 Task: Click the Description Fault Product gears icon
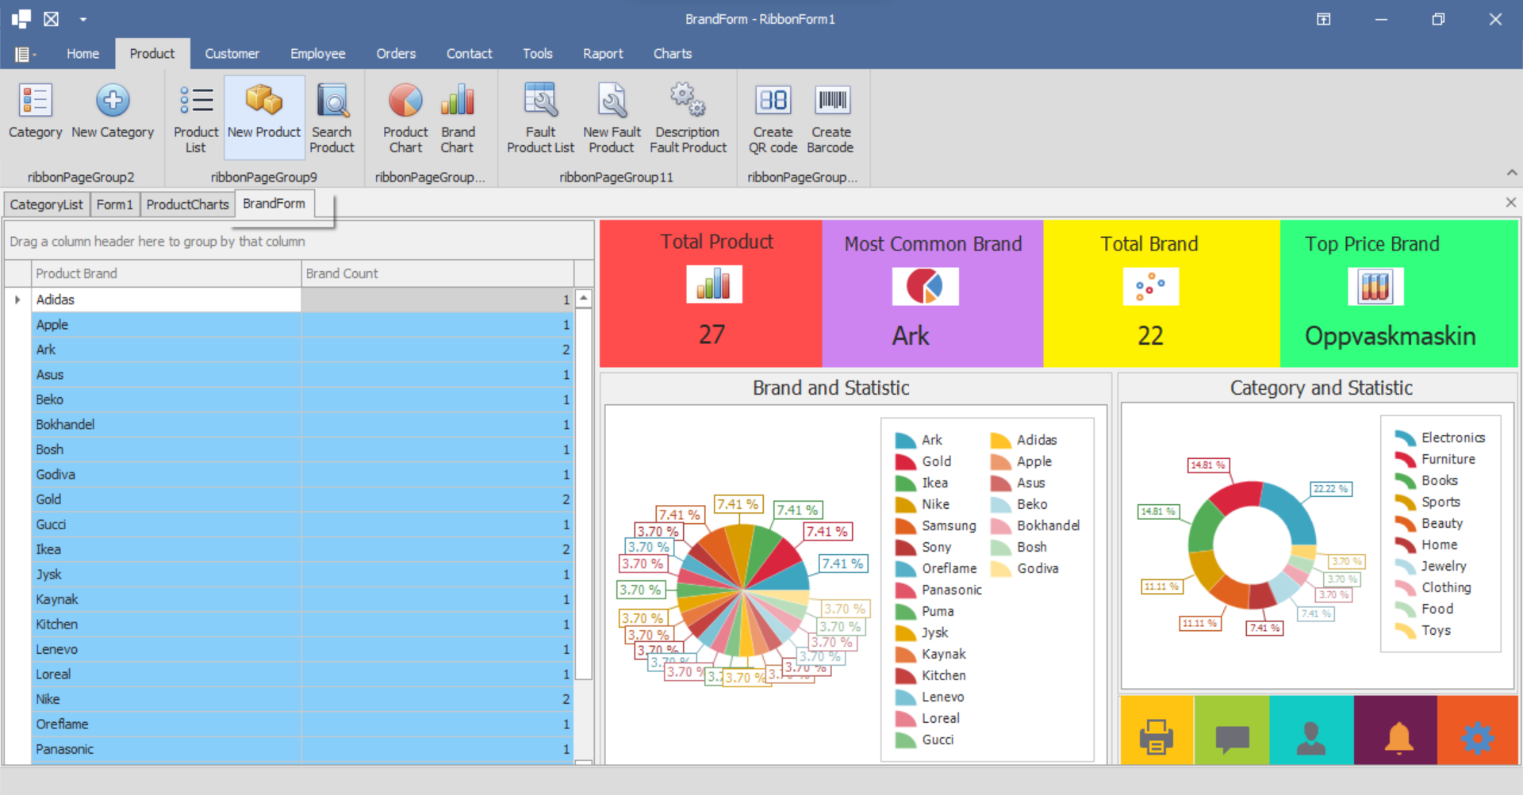pos(687,101)
